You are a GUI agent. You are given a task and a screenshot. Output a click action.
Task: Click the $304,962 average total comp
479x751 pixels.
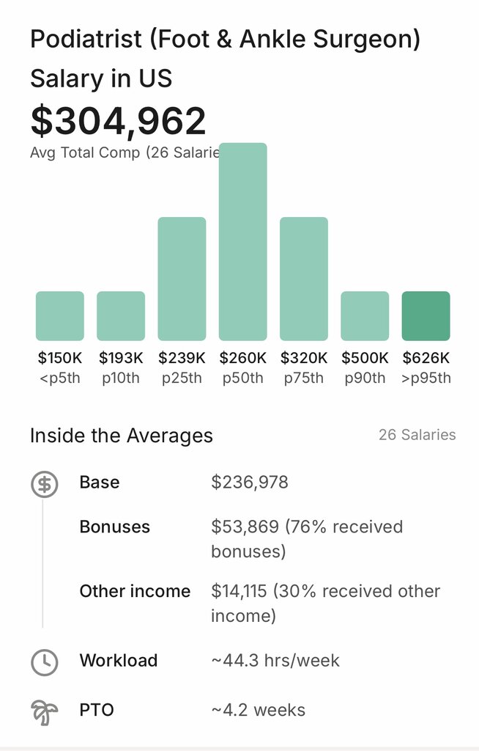(x=118, y=122)
